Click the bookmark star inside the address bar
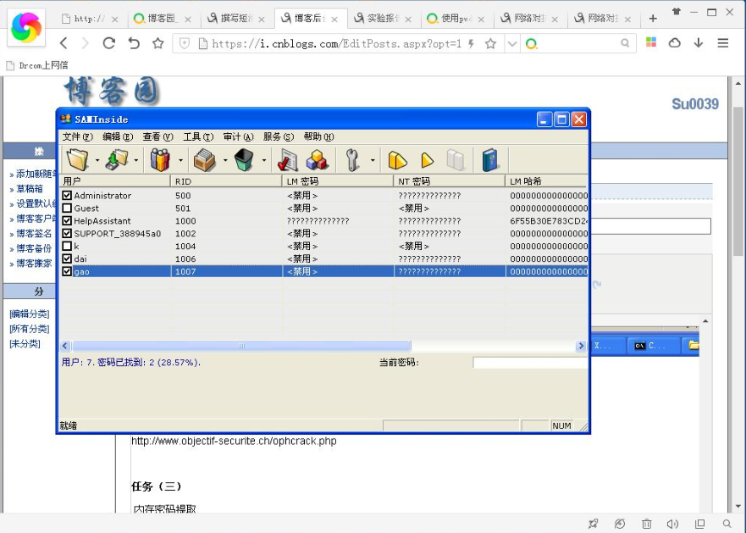 pos(490,44)
